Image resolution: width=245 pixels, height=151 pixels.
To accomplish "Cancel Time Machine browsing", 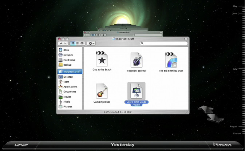I will (x=21, y=145).
